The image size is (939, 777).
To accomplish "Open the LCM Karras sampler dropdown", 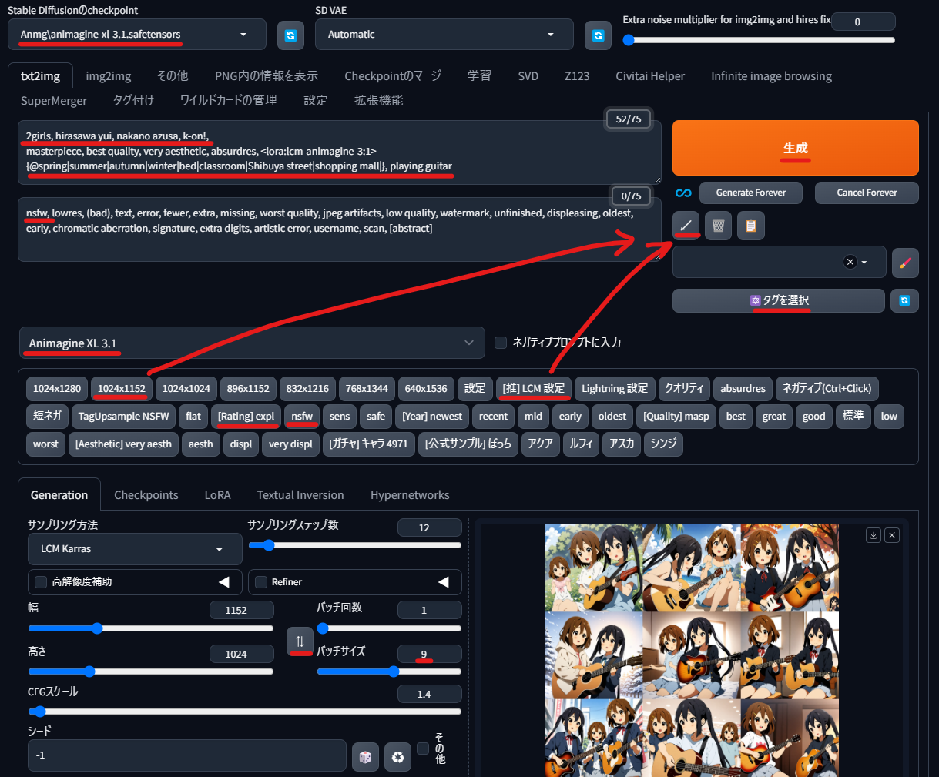I will 135,549.
